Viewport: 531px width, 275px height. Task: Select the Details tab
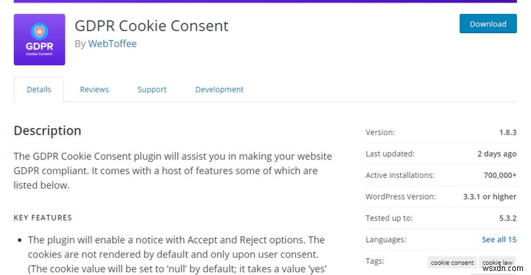click(x=38, y=89)
